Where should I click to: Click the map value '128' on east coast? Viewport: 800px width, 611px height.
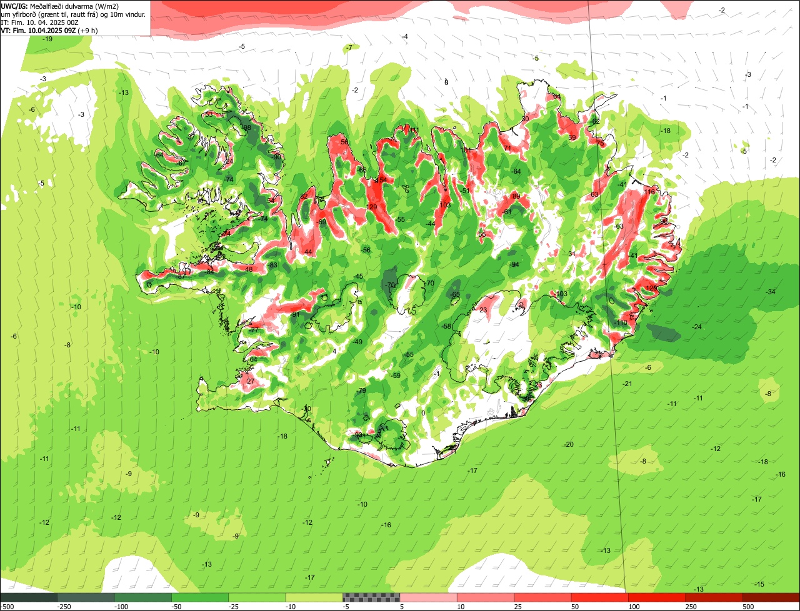click(651, 288)
